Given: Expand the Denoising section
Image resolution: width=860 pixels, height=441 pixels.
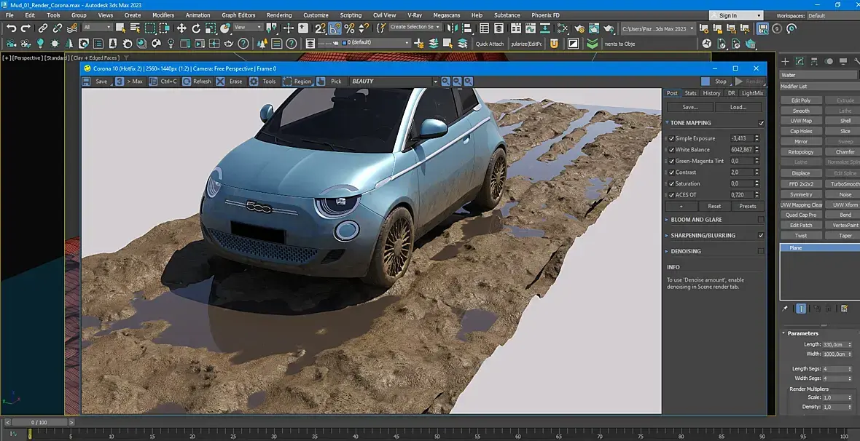Looking at the screenshot, I should click(x=667, y=251).
